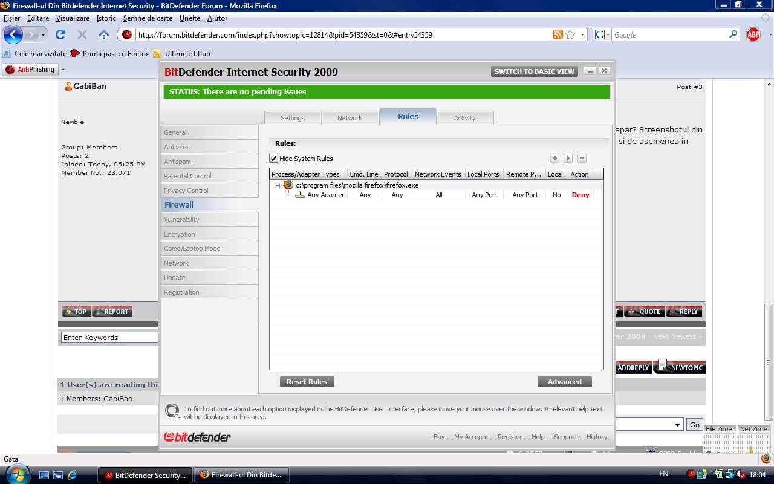Click the Advanced button
774x484 pixels.
tap(565, 382)
